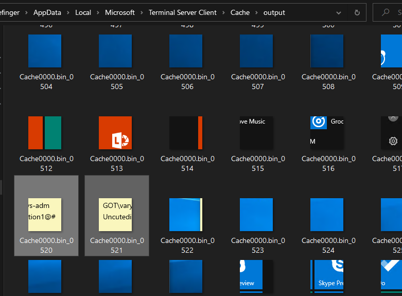Click file name Cache0000.bin_0520
Viewport: 402px width, 296px height.
46,246
